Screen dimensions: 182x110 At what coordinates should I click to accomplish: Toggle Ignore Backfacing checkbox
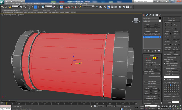pos(145,63)
